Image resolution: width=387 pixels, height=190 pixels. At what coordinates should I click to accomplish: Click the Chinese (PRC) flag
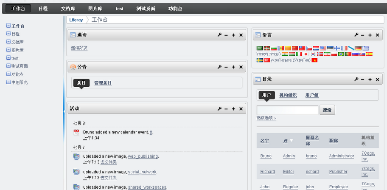295,48
